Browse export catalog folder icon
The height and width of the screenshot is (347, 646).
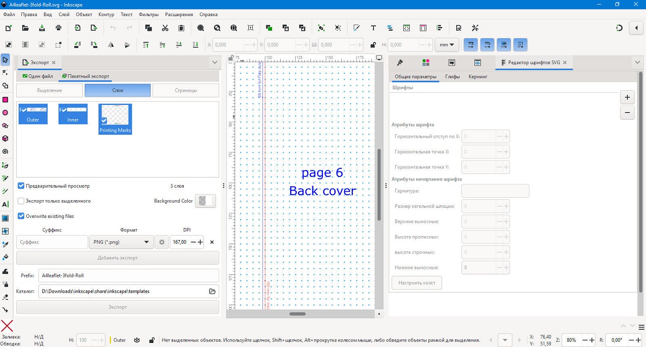(x=212, y=292)
